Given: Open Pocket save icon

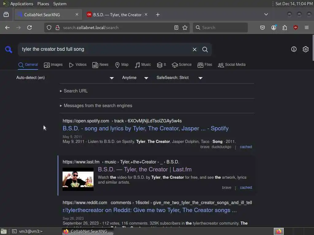Looking at the screenshot, I should 262,28.
